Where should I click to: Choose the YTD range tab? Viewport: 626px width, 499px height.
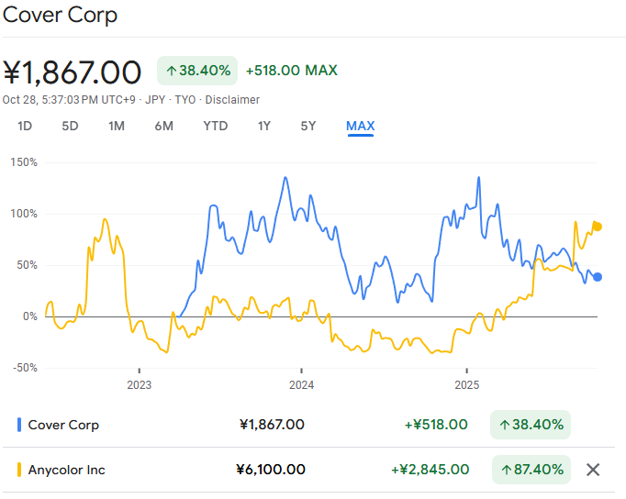click(215, 126)
